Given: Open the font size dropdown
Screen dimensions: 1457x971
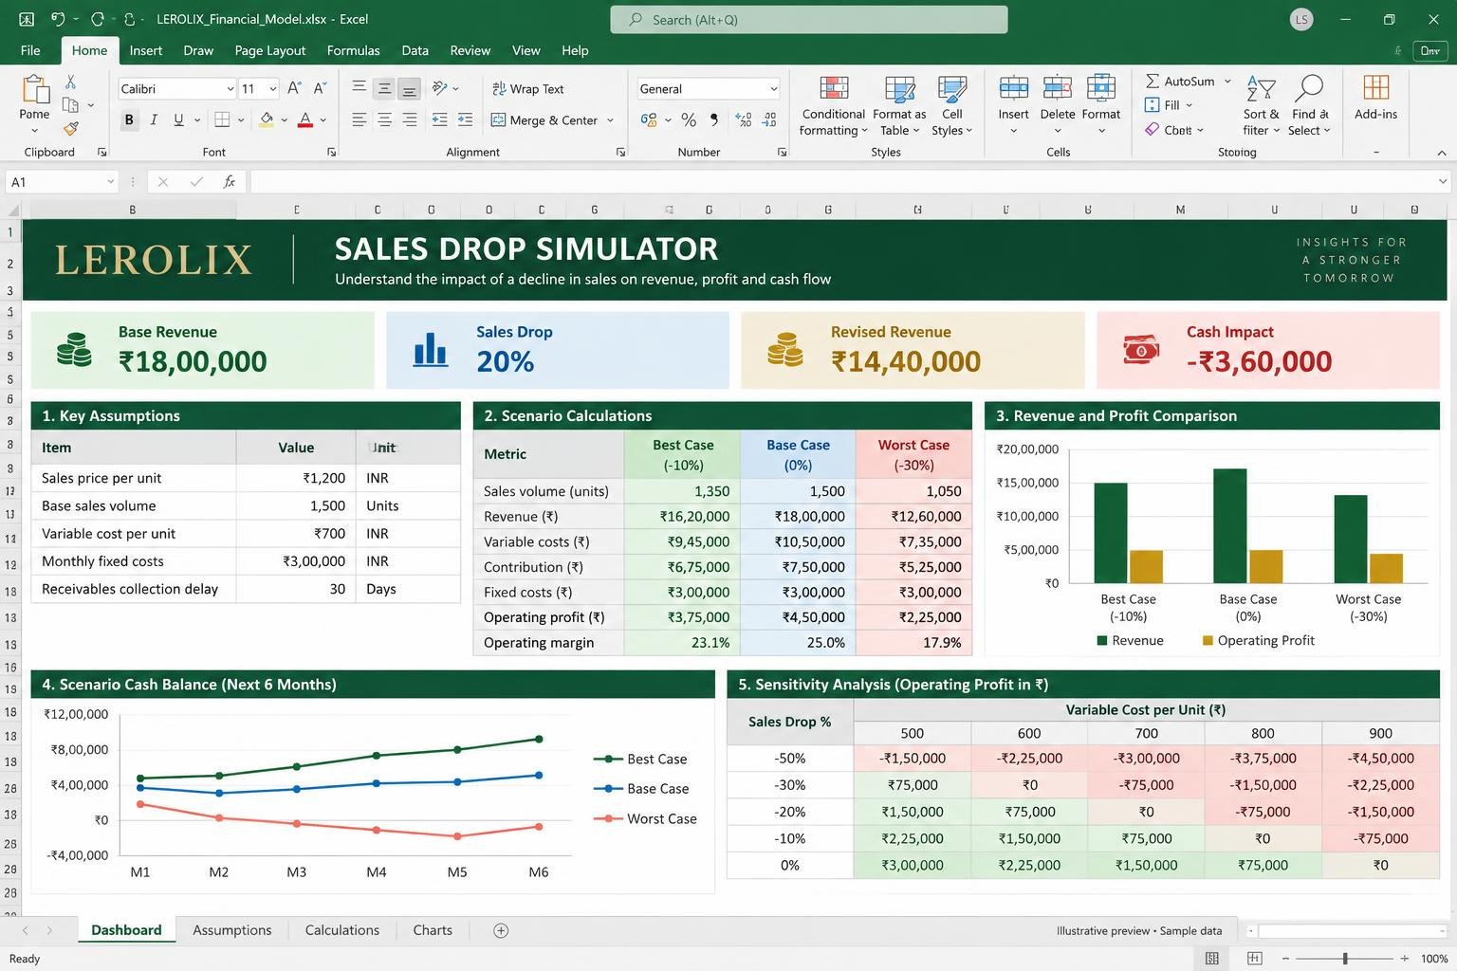Looking at the screenshot, I should click(273, 88).
